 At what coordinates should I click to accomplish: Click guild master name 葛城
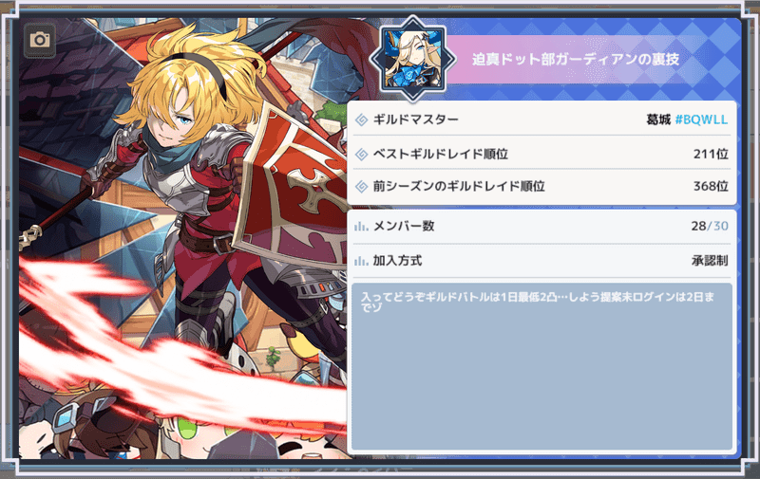click(x=658, y=120)
